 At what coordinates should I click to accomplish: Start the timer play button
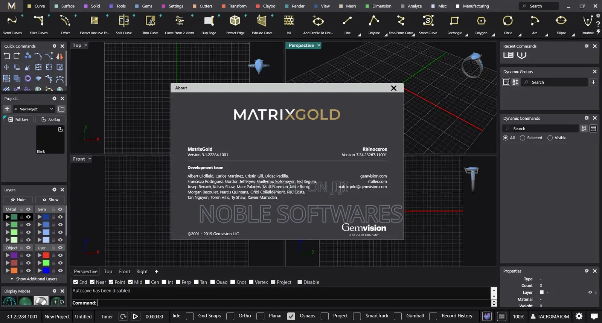point(136,317)
